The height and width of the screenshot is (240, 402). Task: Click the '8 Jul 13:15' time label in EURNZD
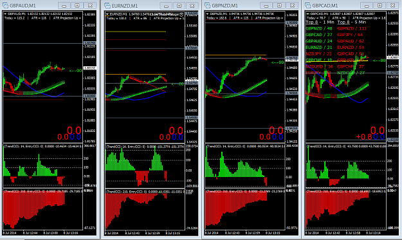(x=173, y=233)
